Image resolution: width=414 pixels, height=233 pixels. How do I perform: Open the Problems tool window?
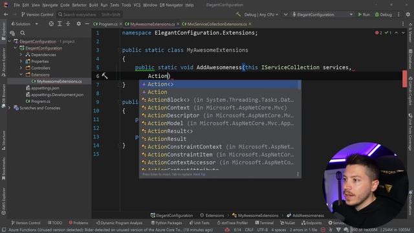pos(78,223)
